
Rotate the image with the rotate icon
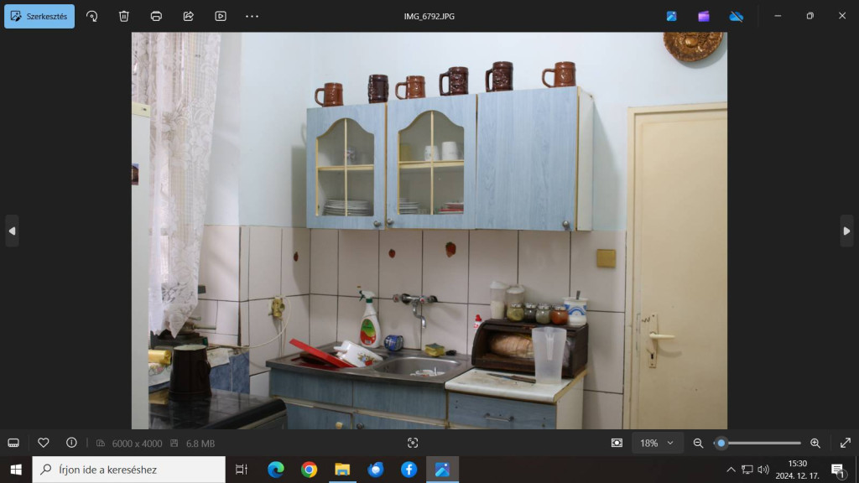coord(92,16)
